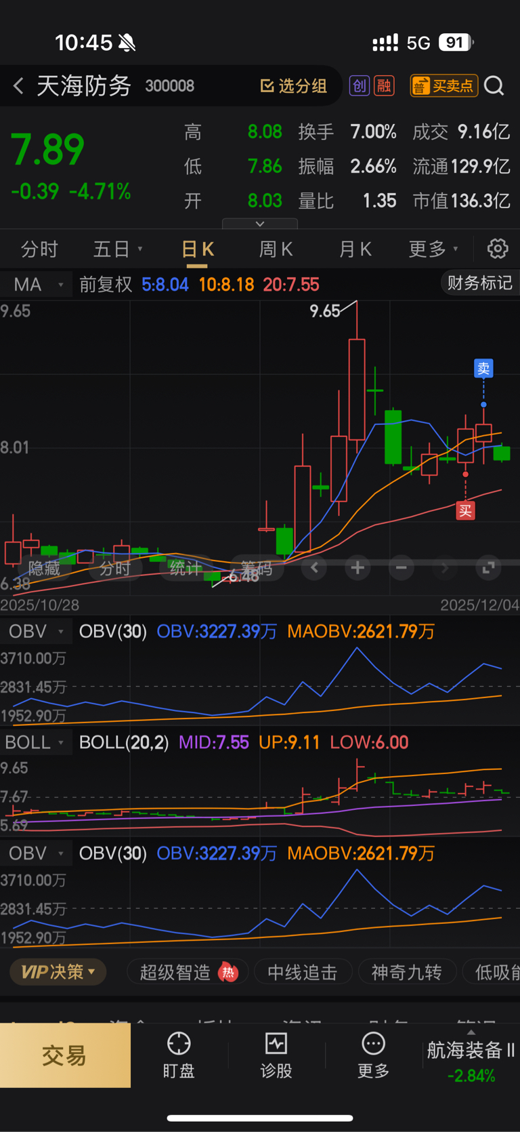Tap the 买卖点 badge
The width and height of the screenshot is (520, 1132).
click(444, 86)
